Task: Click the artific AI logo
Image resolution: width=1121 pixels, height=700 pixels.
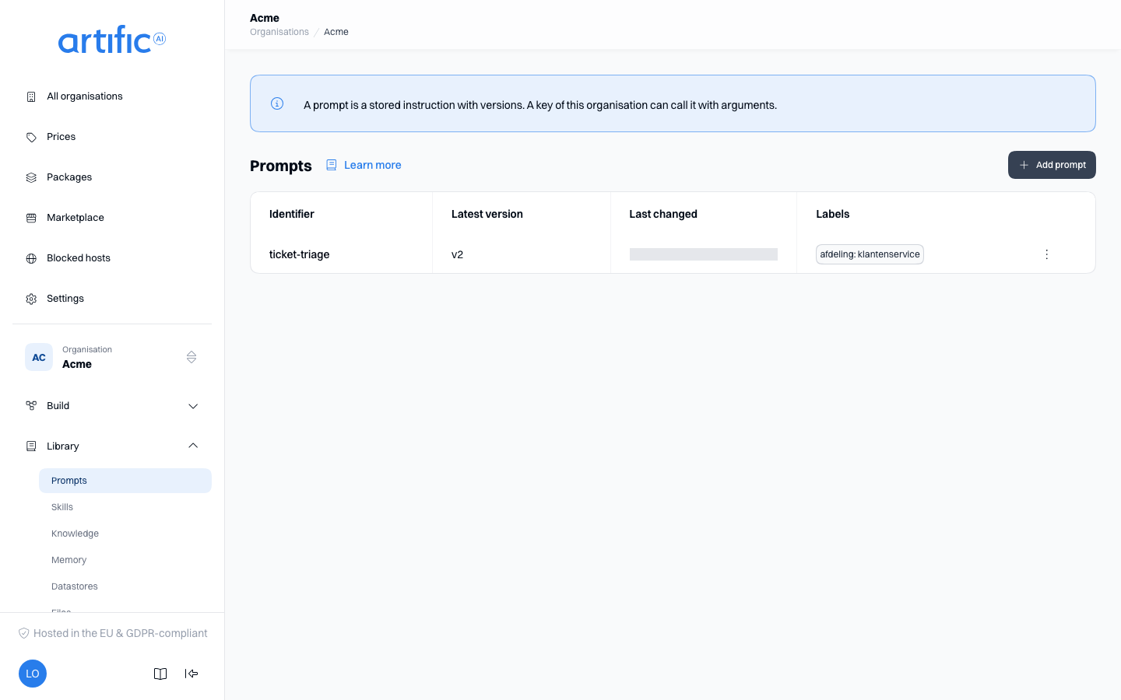Action: pyautogui.click(x=112, y=40)
